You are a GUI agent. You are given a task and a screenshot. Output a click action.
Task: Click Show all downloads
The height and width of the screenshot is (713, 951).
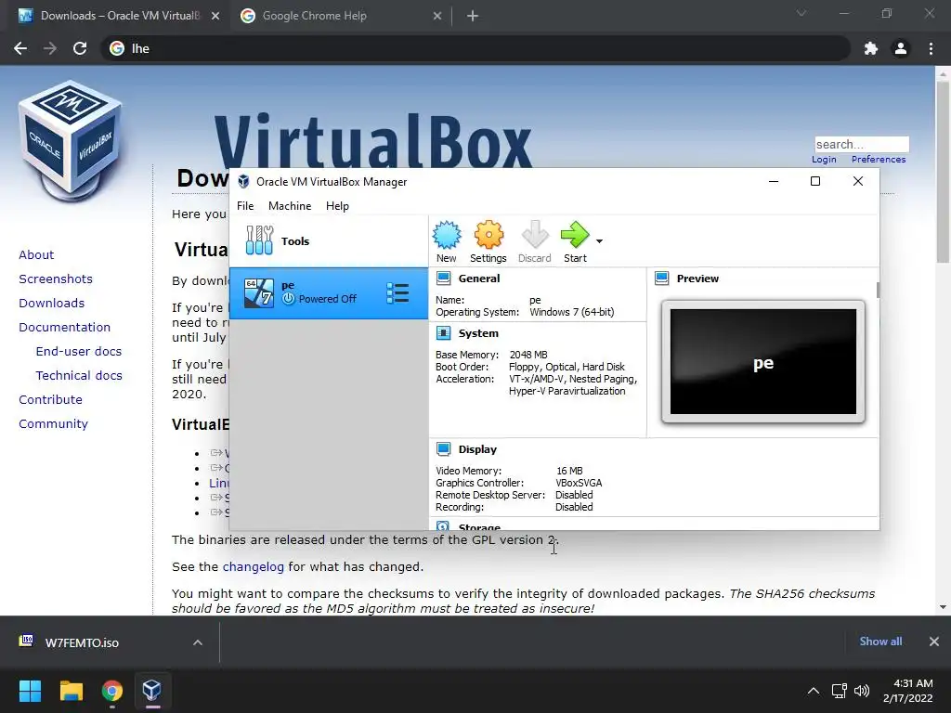(x=880, y=642)
